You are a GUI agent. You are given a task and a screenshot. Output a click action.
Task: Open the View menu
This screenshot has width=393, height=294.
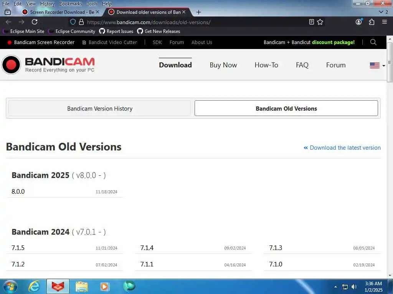click(x=31, y=4)
